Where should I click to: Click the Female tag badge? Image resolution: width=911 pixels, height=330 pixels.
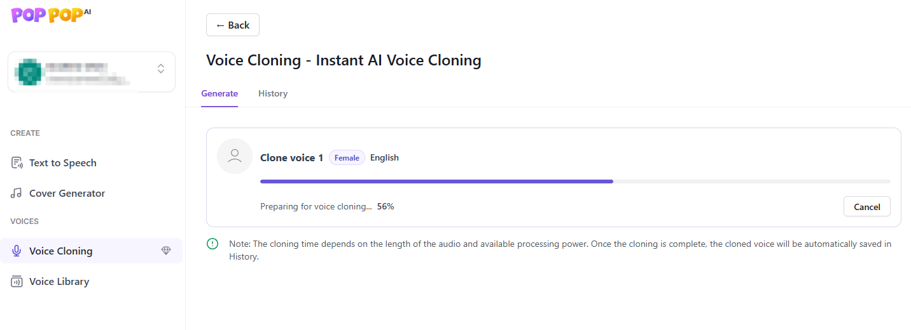click(x=347, y=158)
